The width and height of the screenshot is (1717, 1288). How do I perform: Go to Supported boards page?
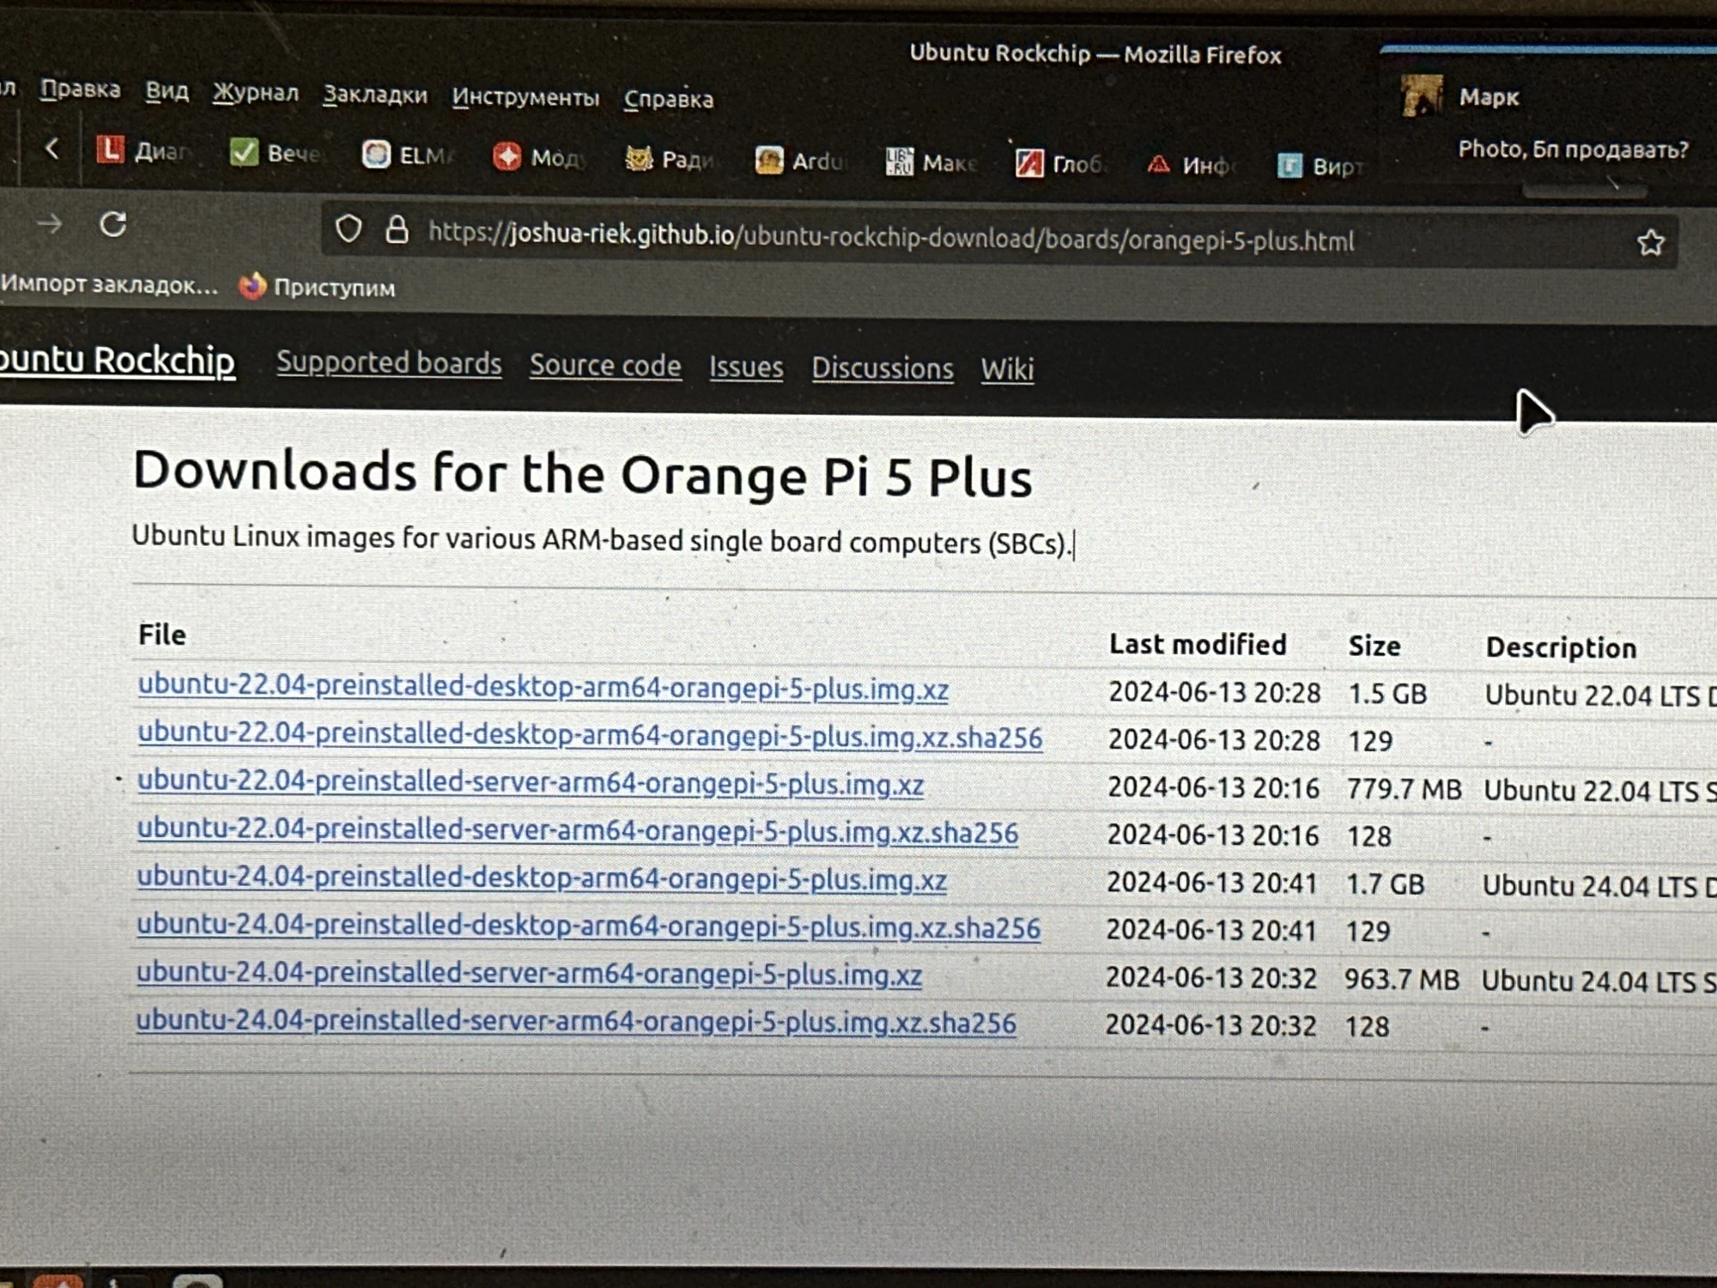coord(388,362)
